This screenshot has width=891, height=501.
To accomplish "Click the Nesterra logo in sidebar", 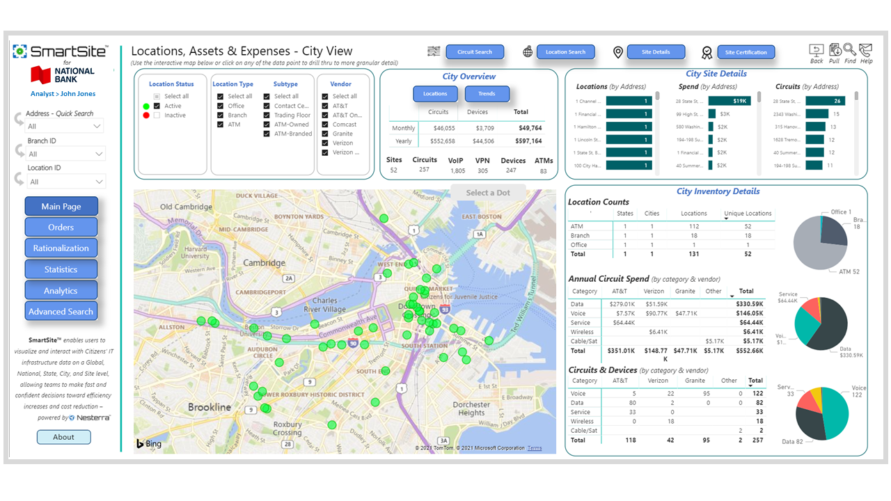I will (x=89, y=417).
